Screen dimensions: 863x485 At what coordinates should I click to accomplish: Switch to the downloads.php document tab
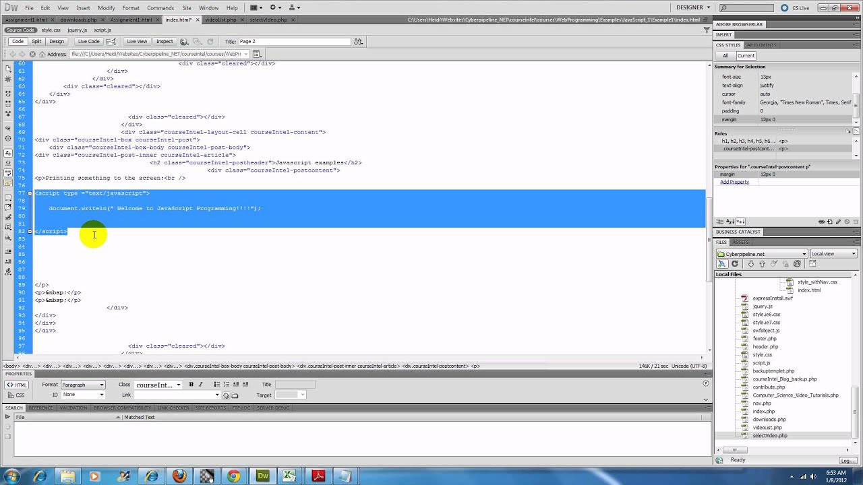point(78,20)
